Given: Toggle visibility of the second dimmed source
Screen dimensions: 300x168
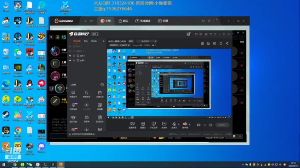Looking at the screenshot, I should [70, 51].
